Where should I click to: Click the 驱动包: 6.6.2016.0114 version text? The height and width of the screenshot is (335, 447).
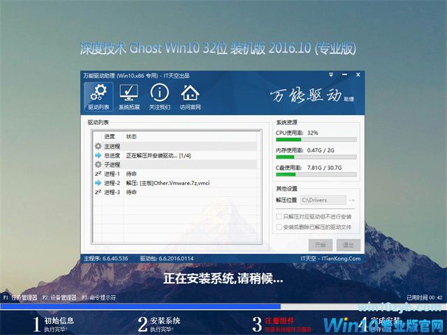pyautogui.click(x=166, y=258)
